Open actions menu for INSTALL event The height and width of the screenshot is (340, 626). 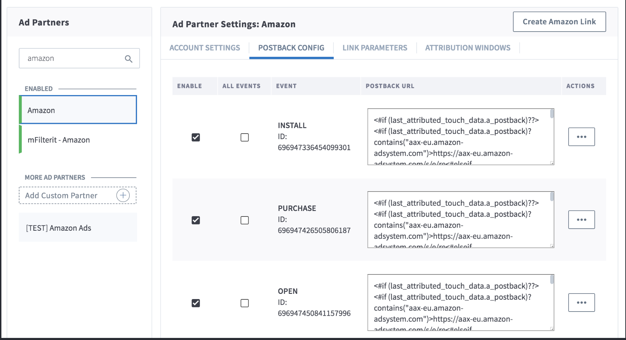(x=581, y=137)
